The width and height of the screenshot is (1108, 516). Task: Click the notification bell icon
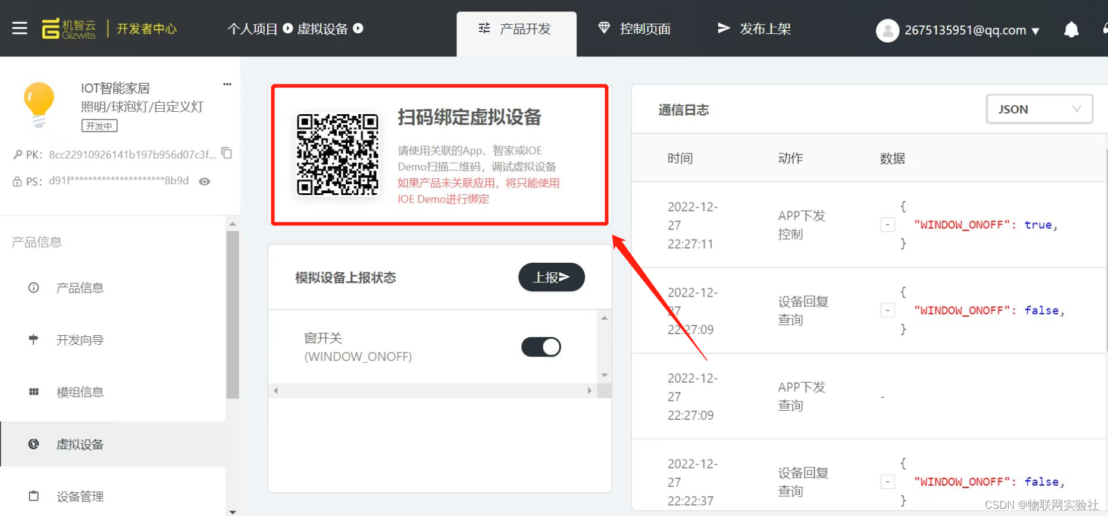click(1071, 29)
